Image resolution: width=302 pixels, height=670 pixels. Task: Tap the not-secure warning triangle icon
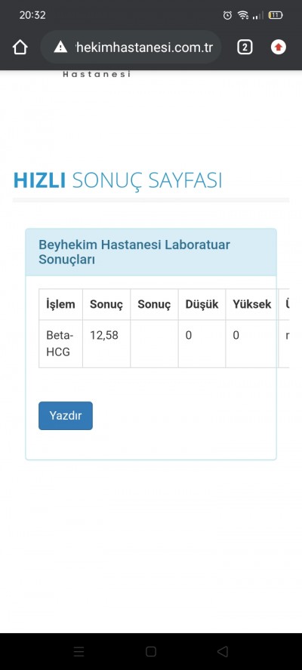[60, 47]
